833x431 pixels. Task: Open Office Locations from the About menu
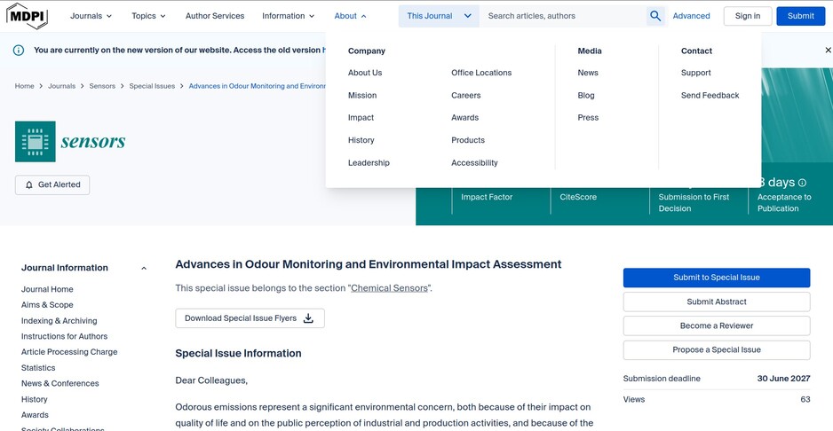pos(481,73)
